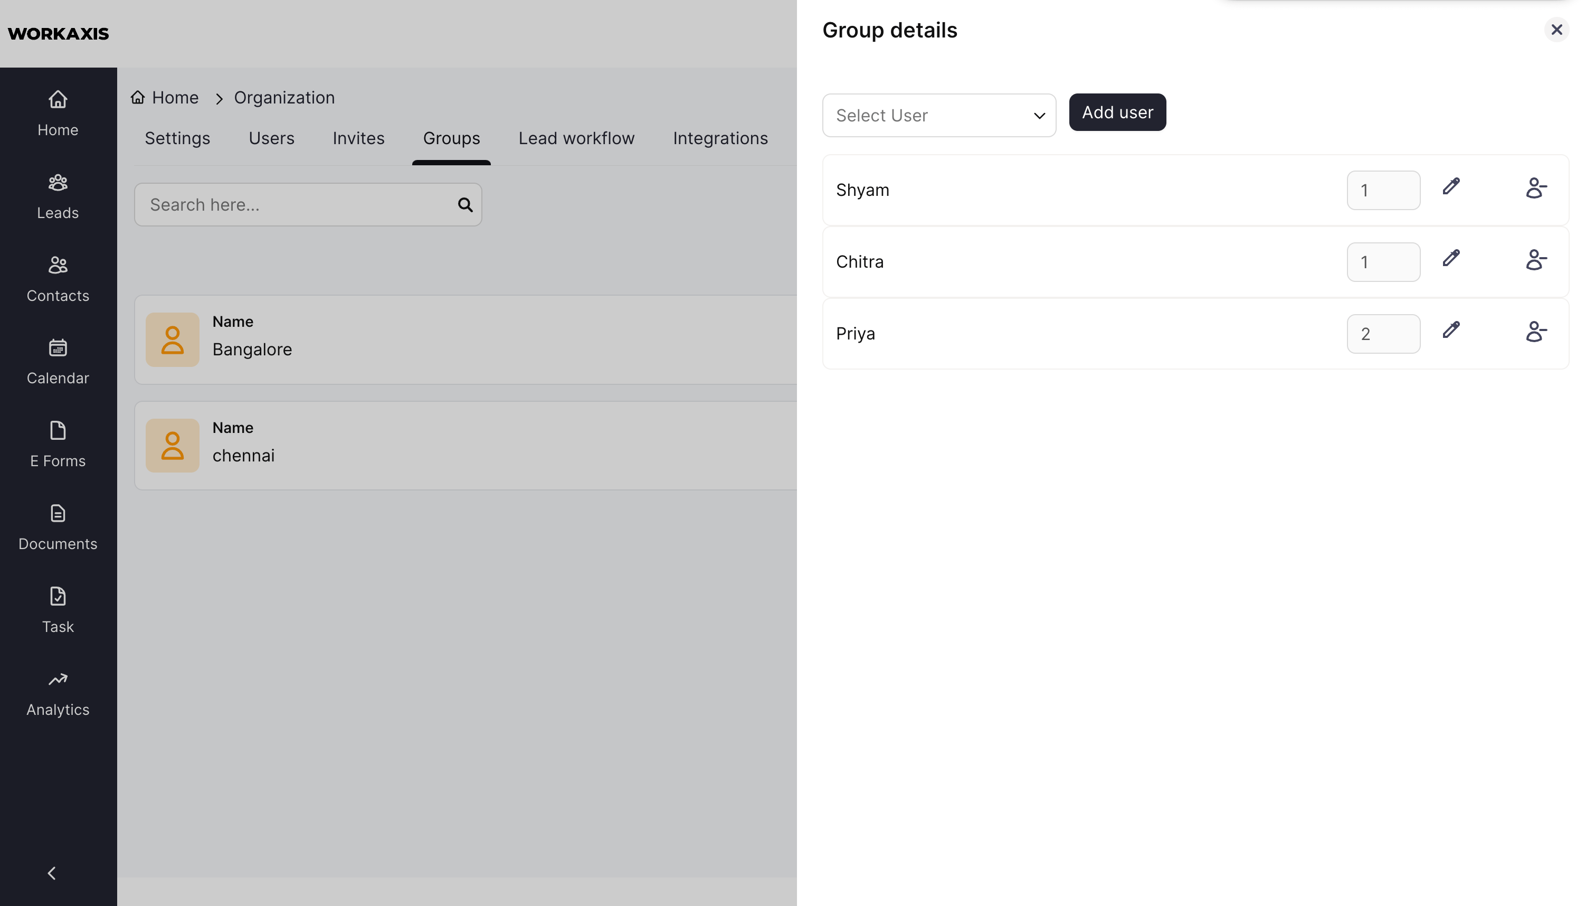
Task: Click the edit pencil icon for Shyam
Action: pyautogui.click(x=1450, y=187)
